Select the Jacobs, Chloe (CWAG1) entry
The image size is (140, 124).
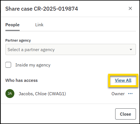(42, 94)
